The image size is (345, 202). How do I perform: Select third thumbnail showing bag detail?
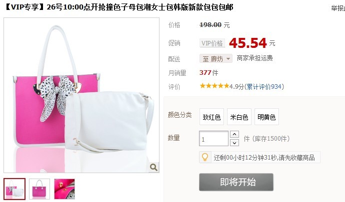point(64,189)
